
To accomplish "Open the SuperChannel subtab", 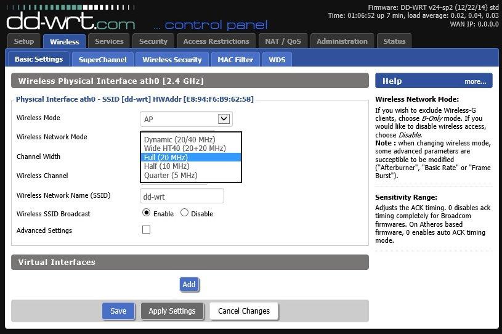I will tap(102, 60).
